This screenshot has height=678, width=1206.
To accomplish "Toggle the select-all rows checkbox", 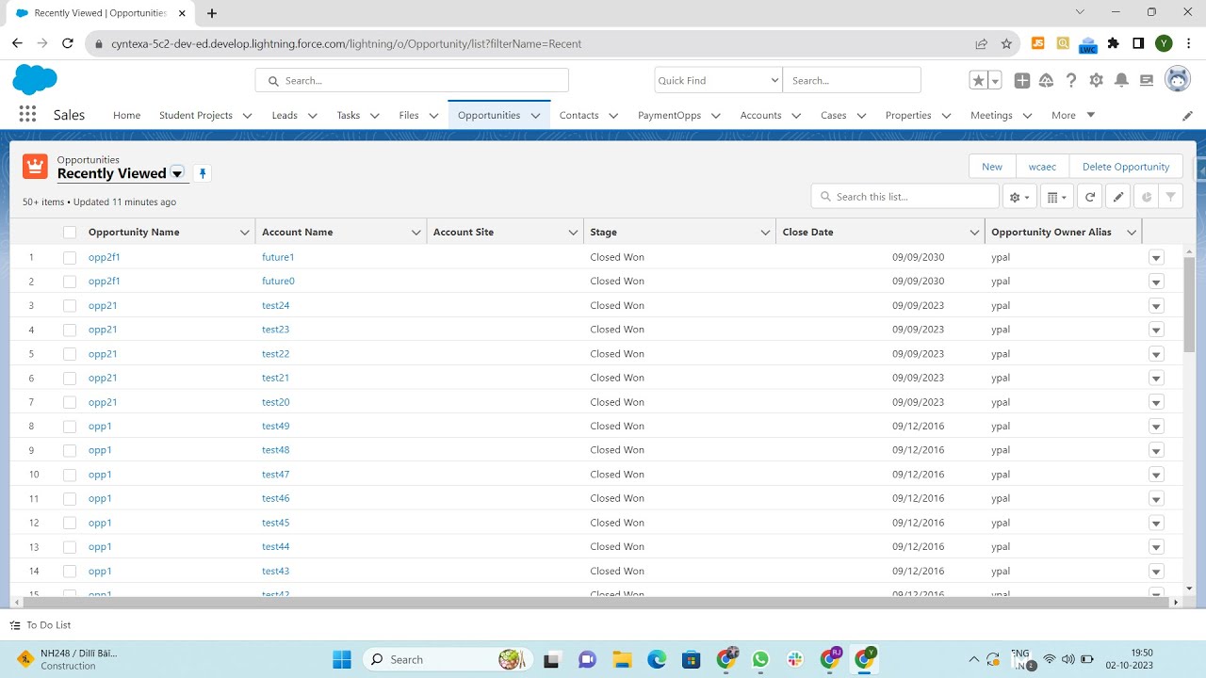I will [x=70, y=233].
